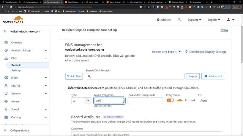This screenshot has height=136, width=243.
Task: Click the Add record button
Action: pyautogui.click(x=213, y=76)
